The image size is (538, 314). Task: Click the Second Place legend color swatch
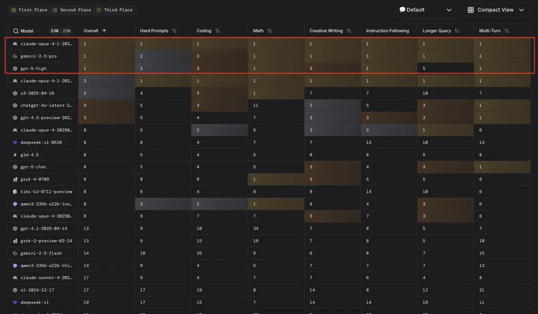55,10
